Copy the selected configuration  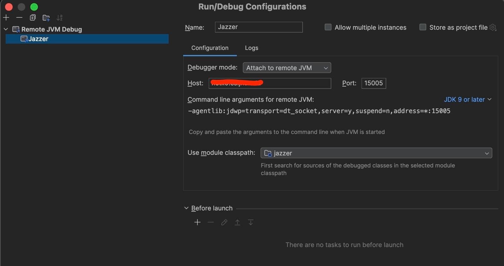click(x=33, y=18)
